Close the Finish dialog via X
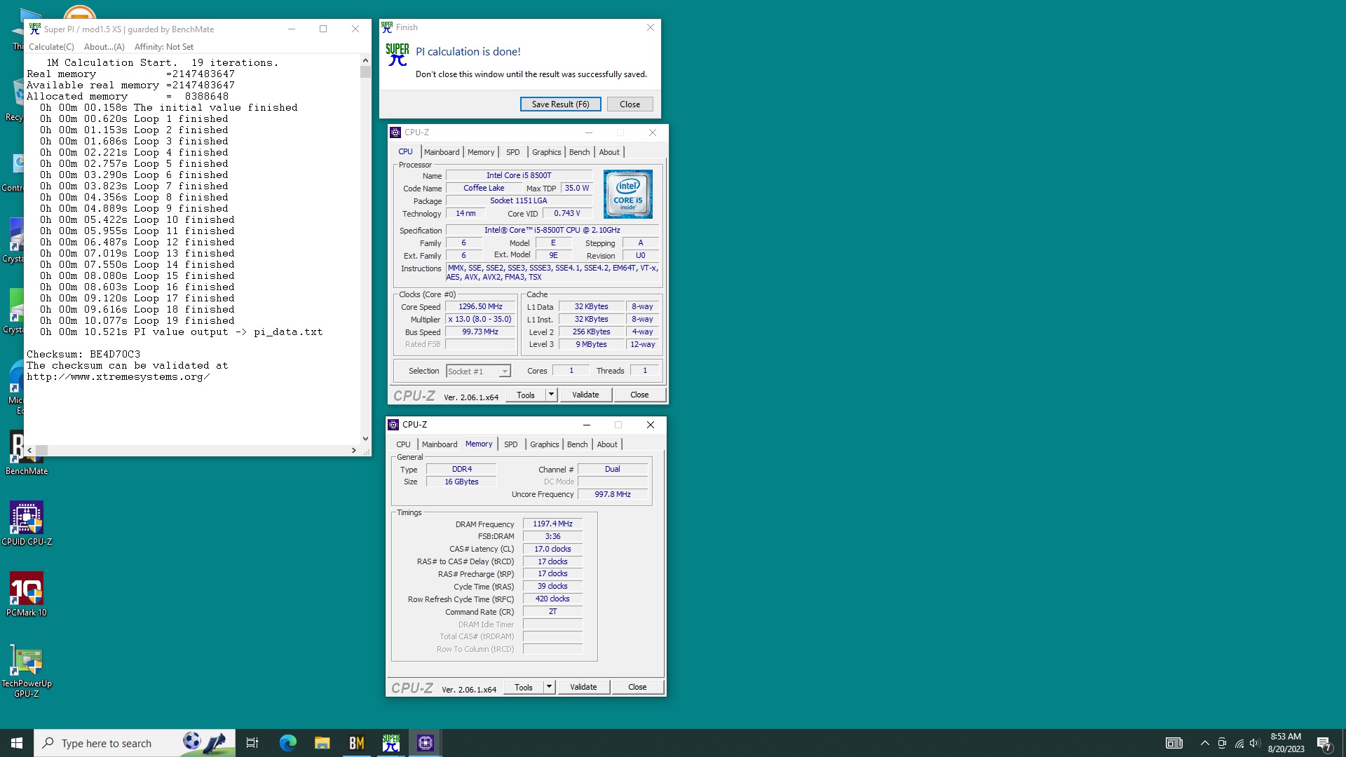 650,27
